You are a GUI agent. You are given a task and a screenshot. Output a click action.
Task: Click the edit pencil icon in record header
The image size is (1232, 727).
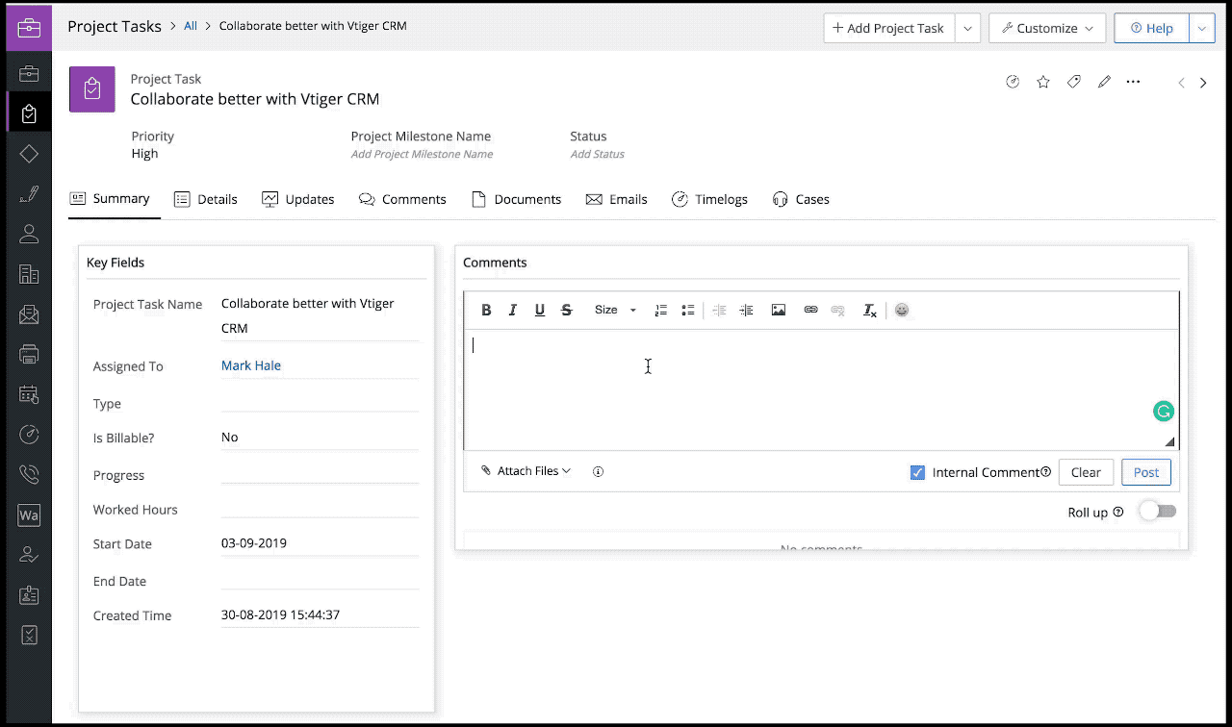(1103, 82)
